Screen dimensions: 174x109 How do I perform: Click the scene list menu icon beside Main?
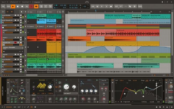coord(63,12)
